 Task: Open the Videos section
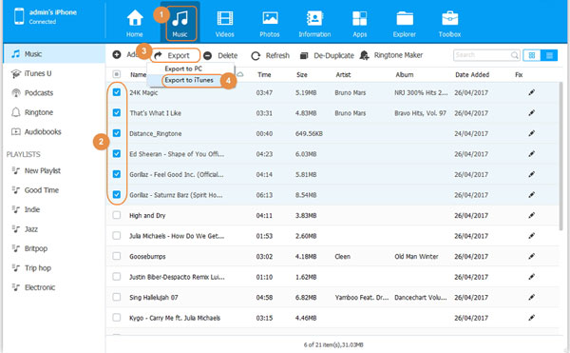[224, 23]
